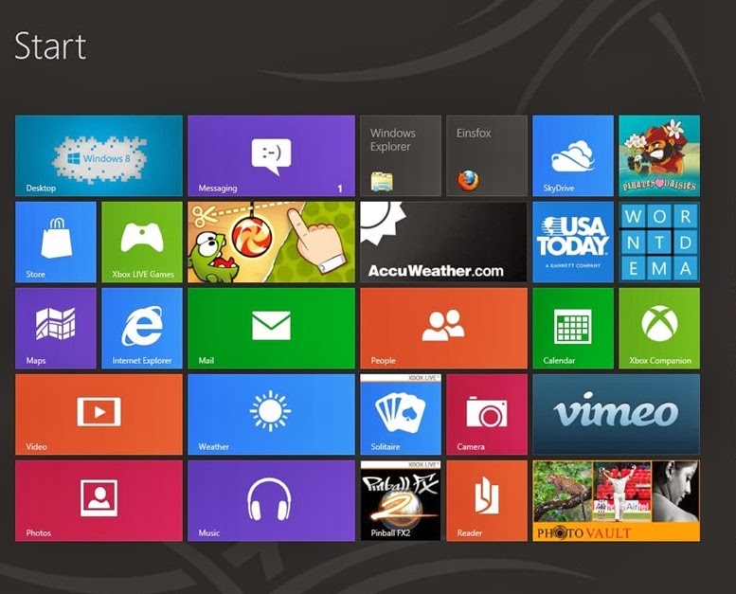
Task: Start the Pirates Love Daisies game tile
Action: point(659,155)
